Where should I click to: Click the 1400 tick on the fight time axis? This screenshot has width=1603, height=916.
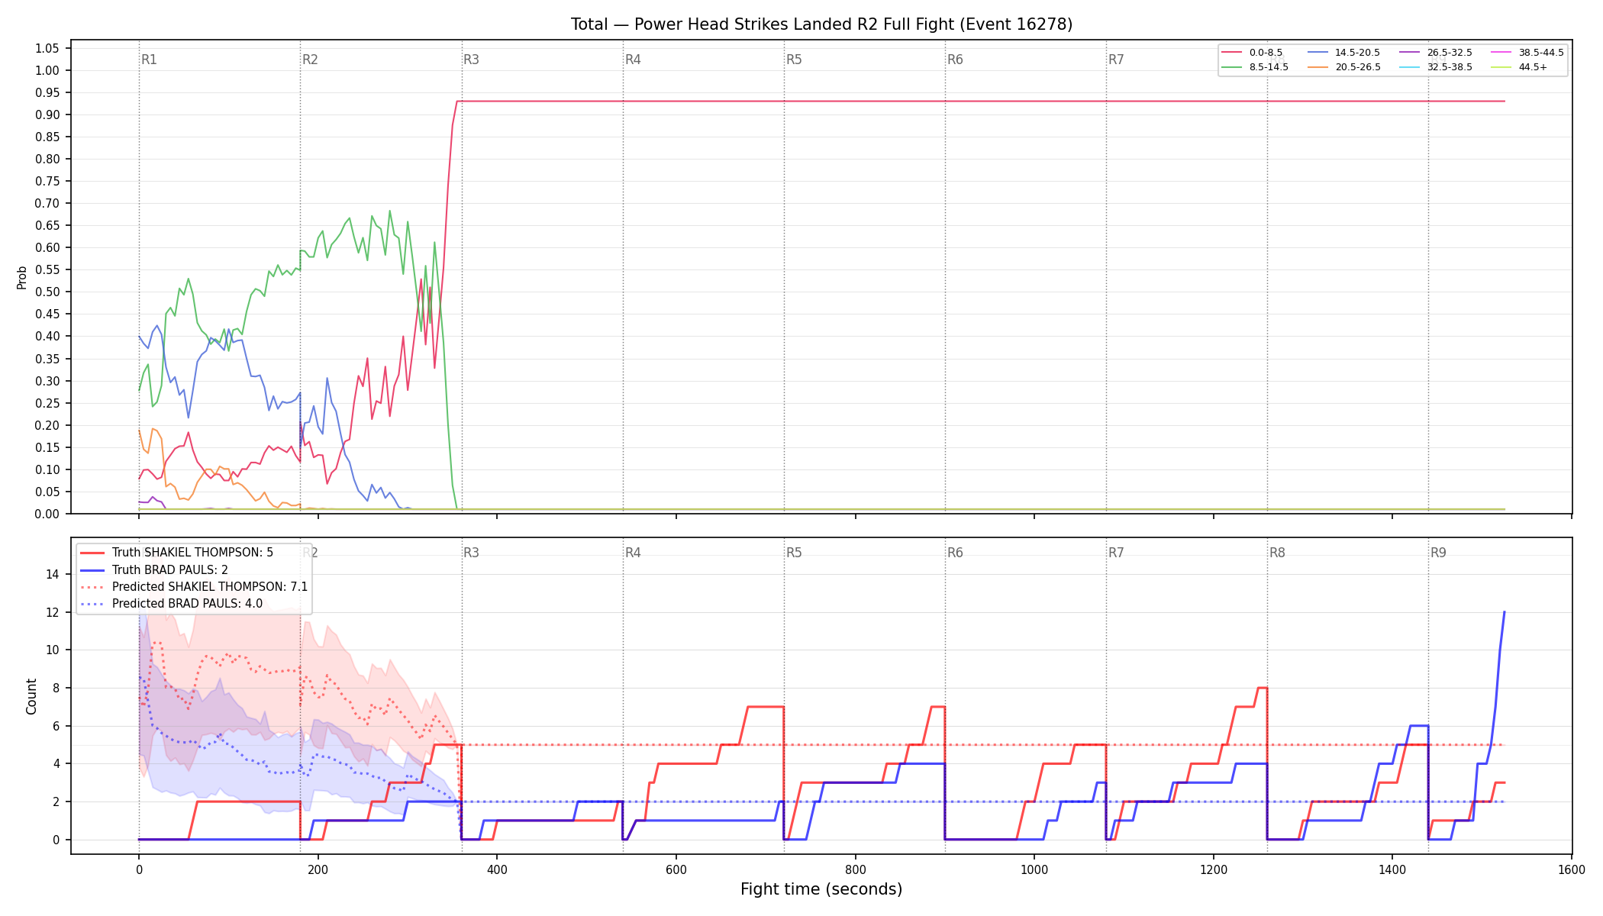point(1392,869)
